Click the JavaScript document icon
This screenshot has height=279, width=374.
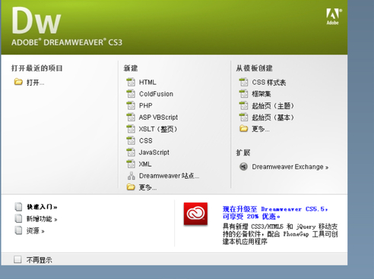pyautogui.click(x=131, y=152)
